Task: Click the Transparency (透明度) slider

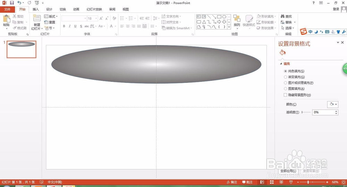Action: pos(306,112)
